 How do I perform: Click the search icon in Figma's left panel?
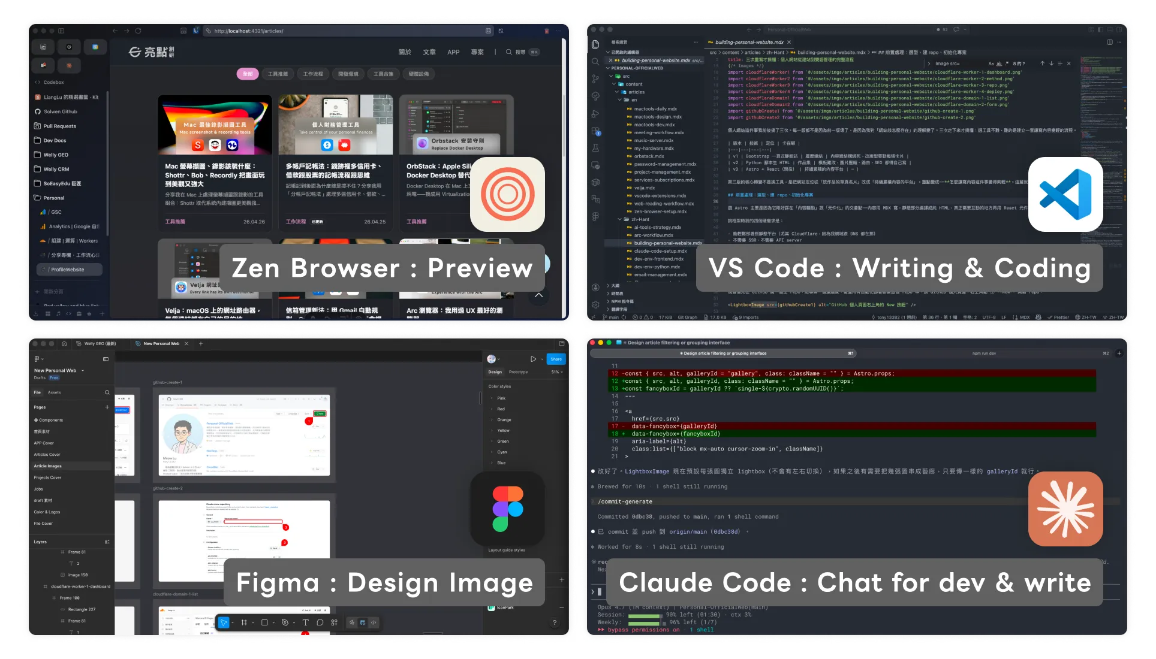click(107, 392)
